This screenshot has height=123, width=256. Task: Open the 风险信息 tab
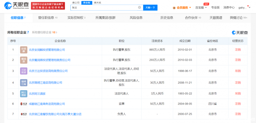click(136, 18)
